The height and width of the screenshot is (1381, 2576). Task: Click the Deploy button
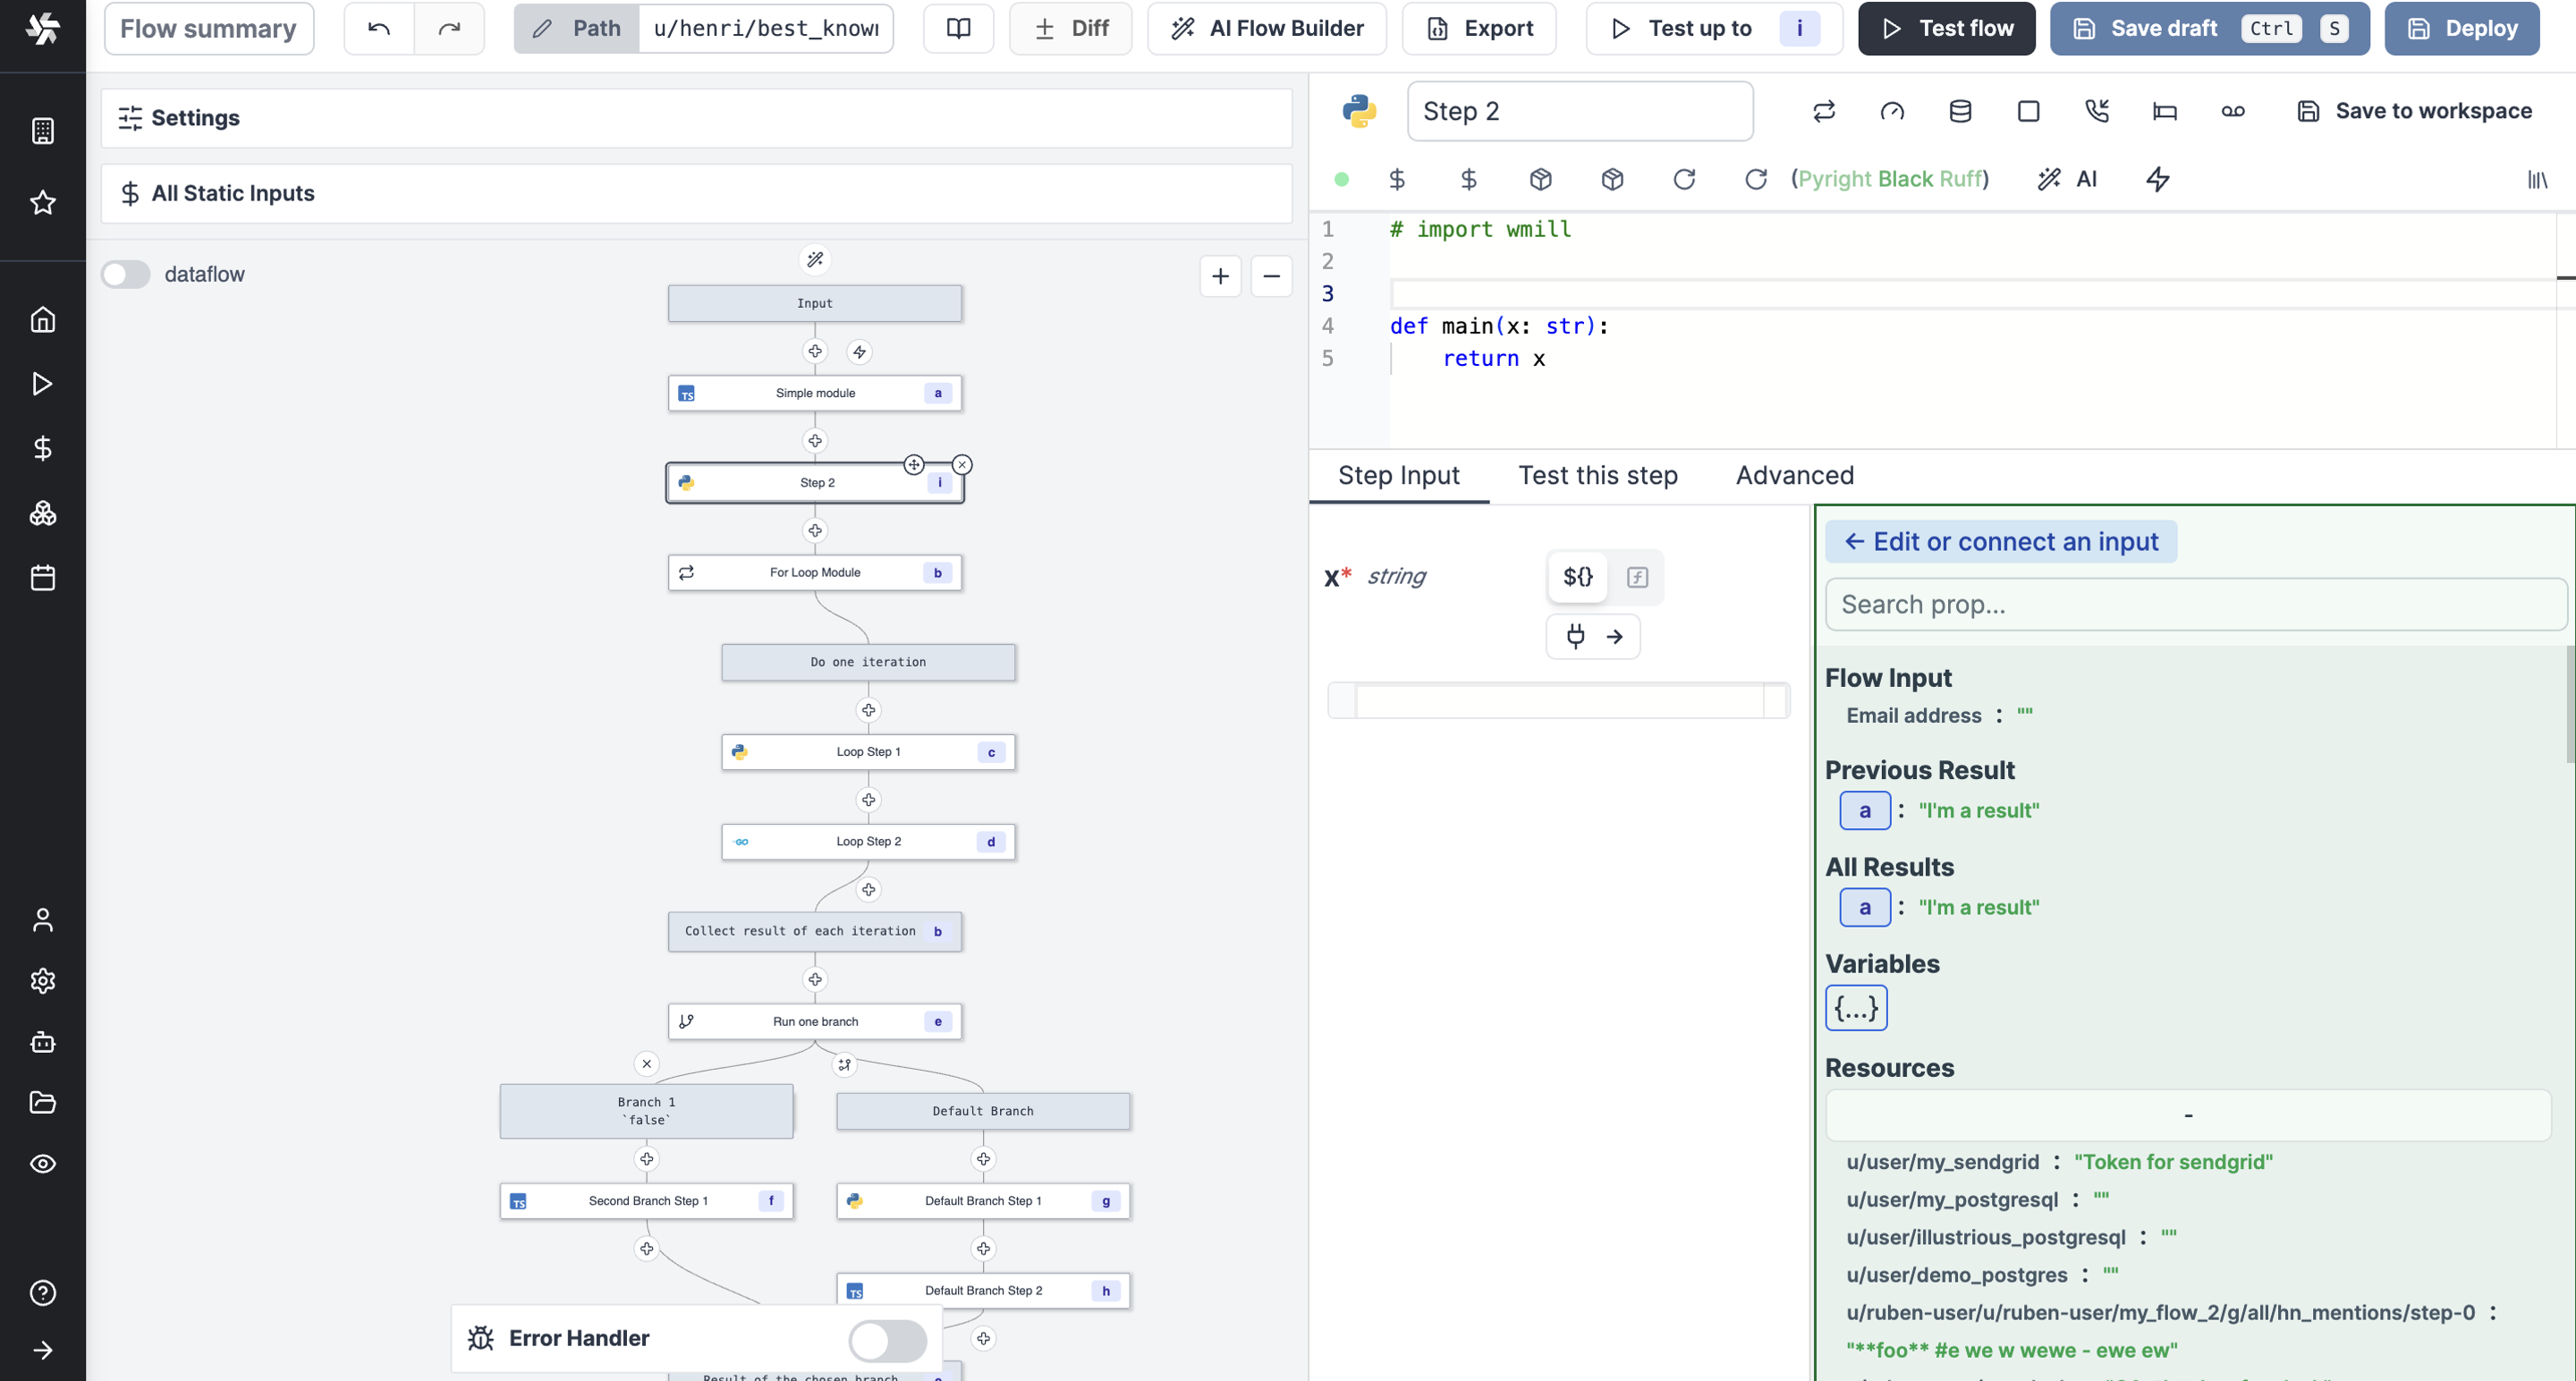pos(2461,28)
